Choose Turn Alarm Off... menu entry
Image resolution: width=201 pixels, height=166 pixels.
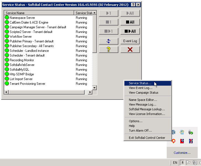click(148, 131)
